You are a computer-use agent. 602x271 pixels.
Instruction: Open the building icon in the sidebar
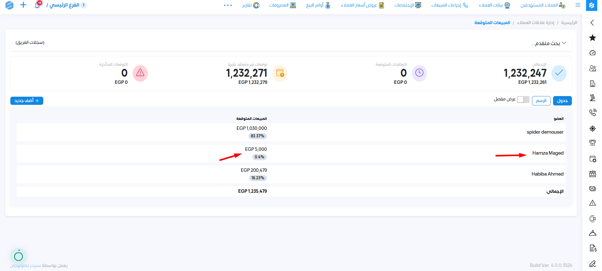coord(592,84)
